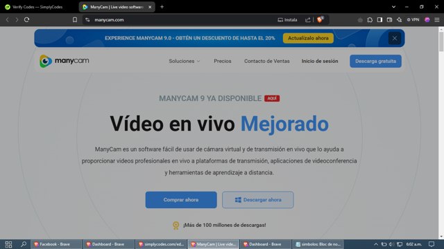Click the Descargar ahora Windows button
This screenshot has height=249, width=444.
tap(257, 200)
